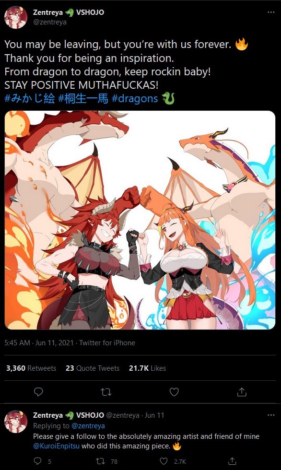
Task: Click the Twitter for iPhone source link
Action: (107, 342)
